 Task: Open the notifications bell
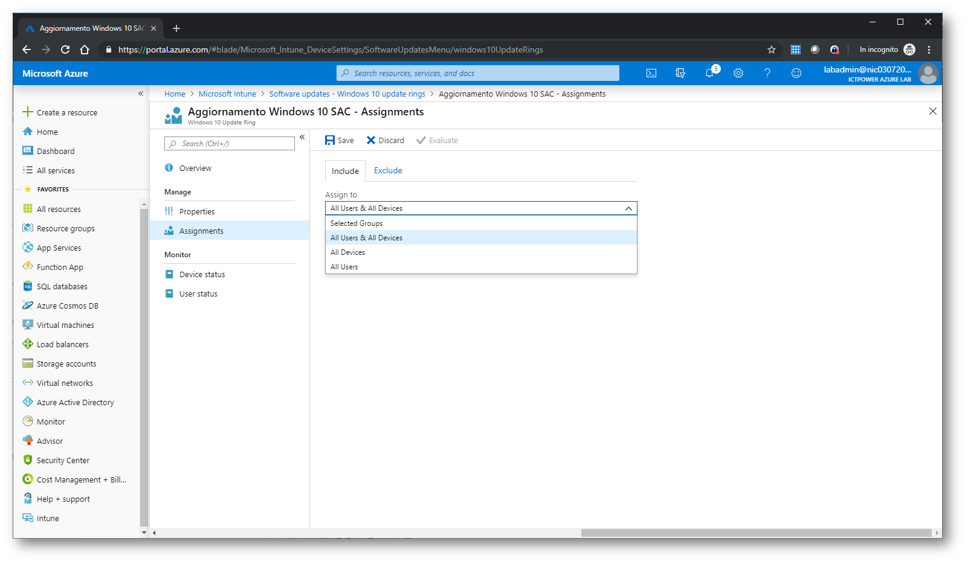coord(709,73)
